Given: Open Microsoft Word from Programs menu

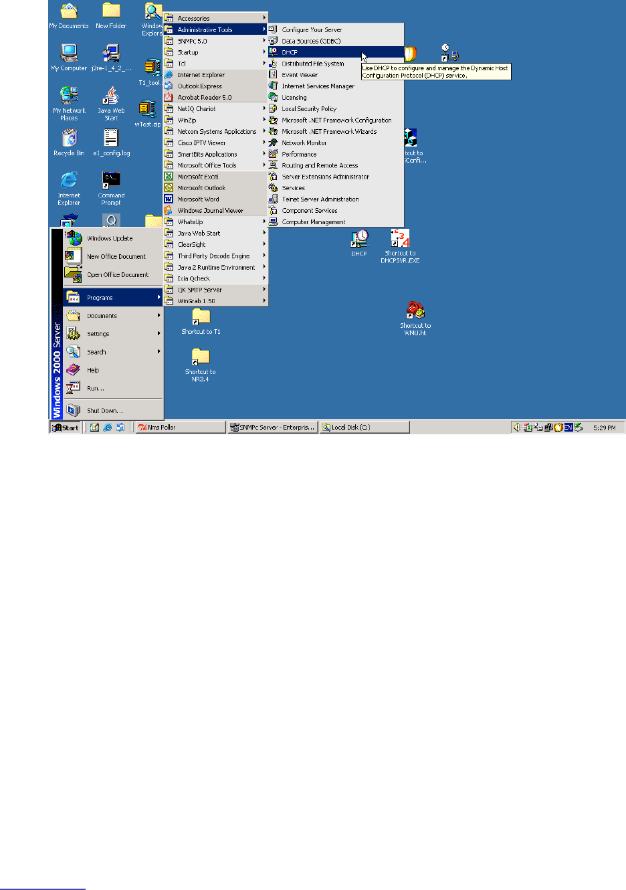Looking at the screenshot, I should tap(216, 199).
